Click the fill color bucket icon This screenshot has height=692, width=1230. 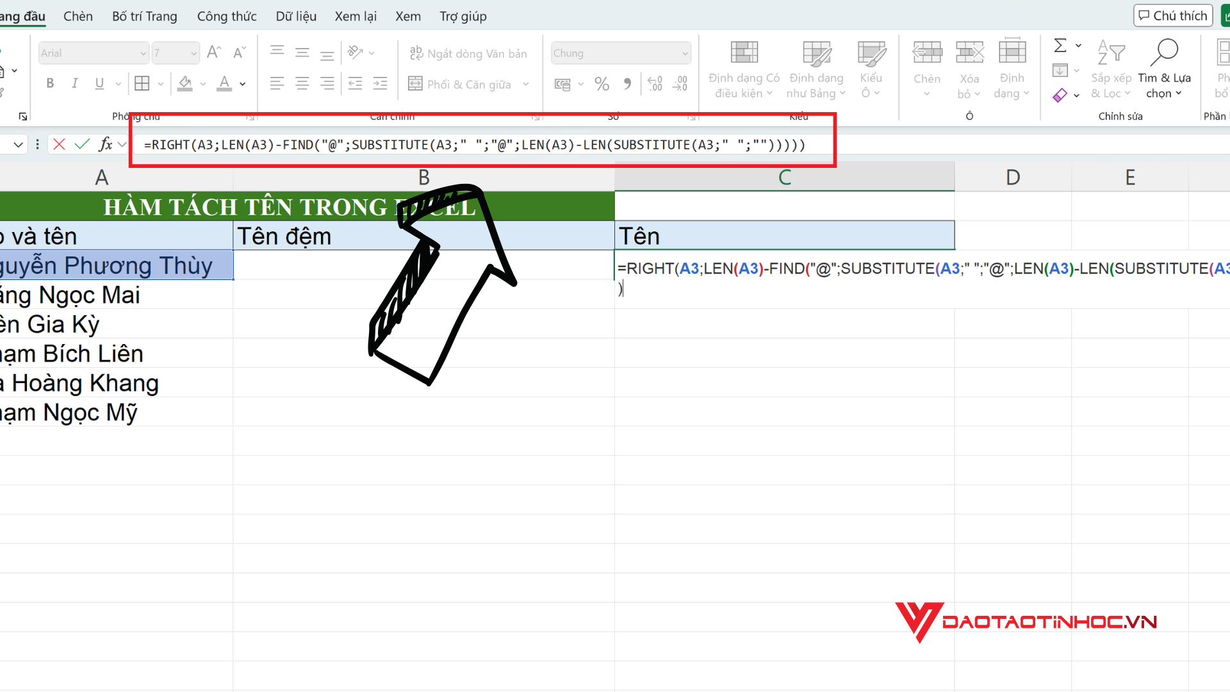[185, 83]
